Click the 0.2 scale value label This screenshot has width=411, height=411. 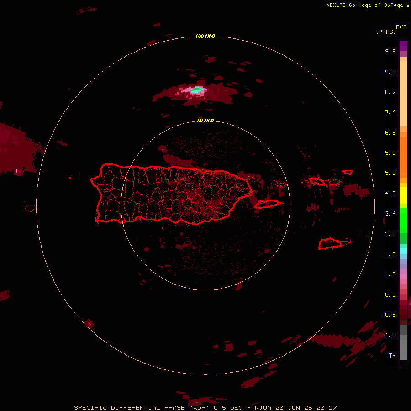coord(390,295)
